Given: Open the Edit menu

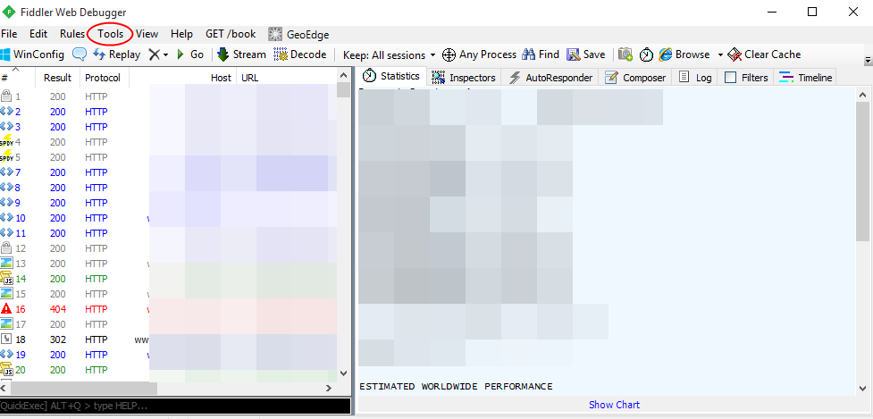Looking at the screenshot, I should tap(38, 34).
